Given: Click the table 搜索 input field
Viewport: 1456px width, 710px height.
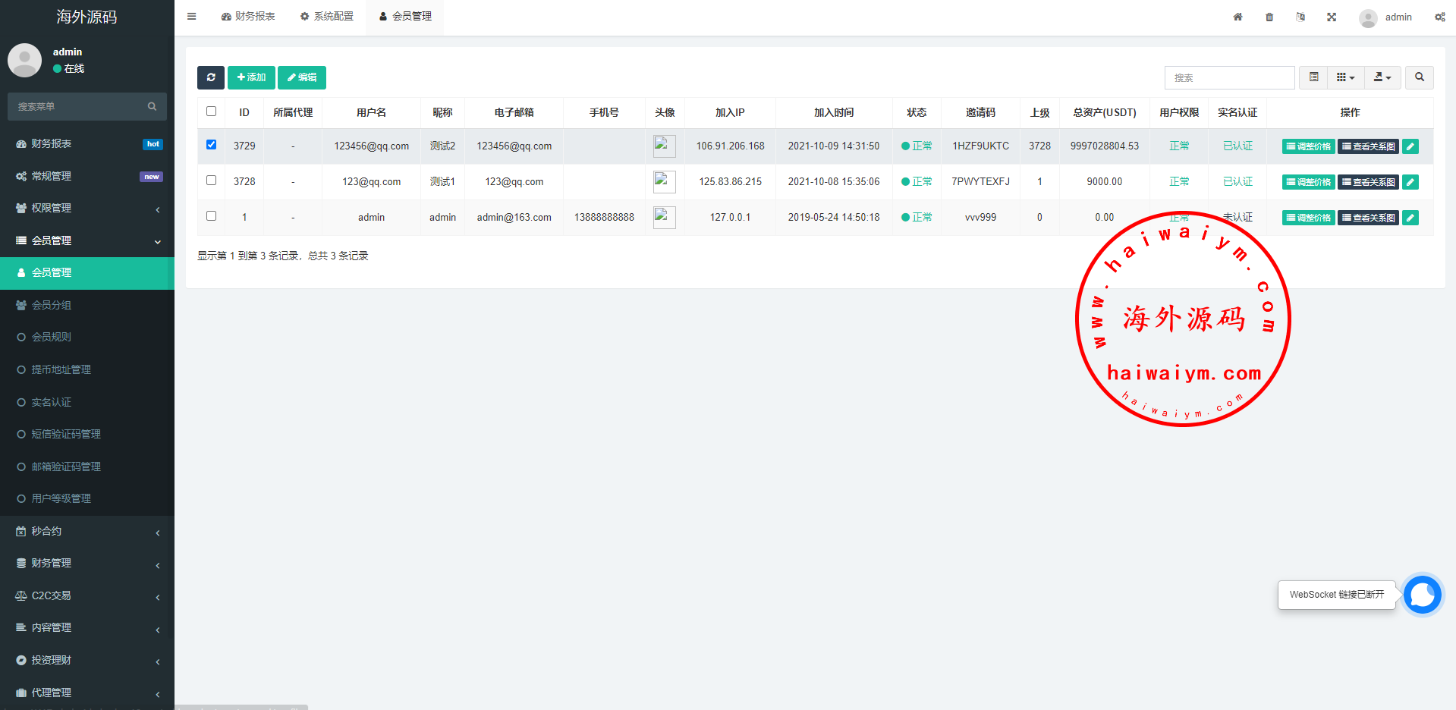Looking at the screenshot, I should tap(1229, 77).
